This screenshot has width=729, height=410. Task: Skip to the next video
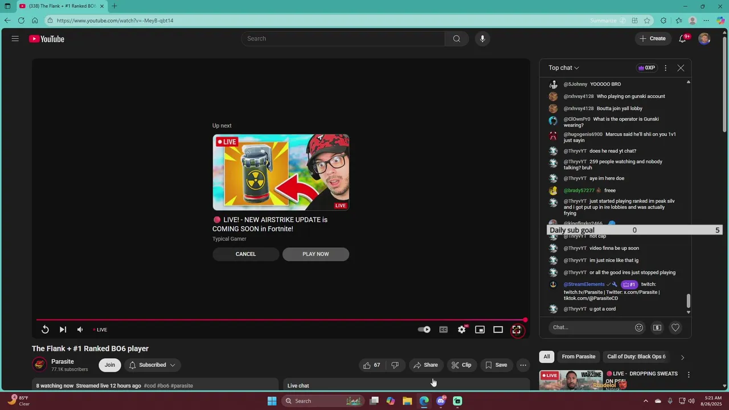(63, 330)
